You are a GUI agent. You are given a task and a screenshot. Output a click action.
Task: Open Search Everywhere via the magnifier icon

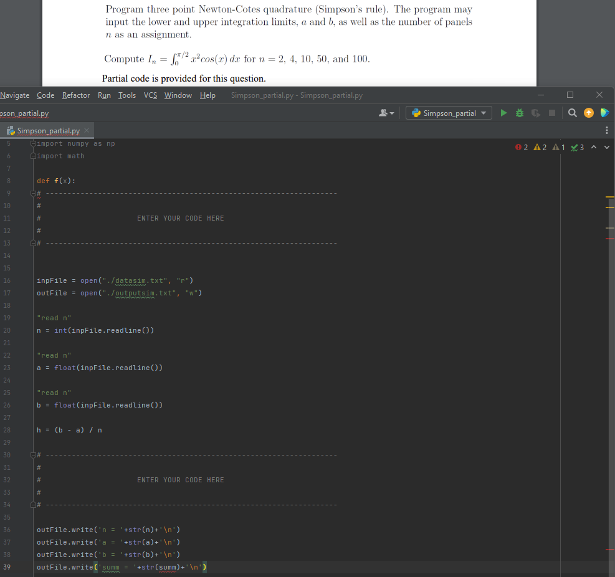click(x=573, y=113)
